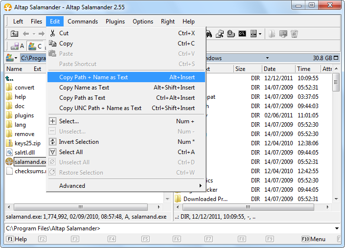Click the Downloaded Pr... folder row
This screenshot has height=248, width=345.
[x=253, y=199]
